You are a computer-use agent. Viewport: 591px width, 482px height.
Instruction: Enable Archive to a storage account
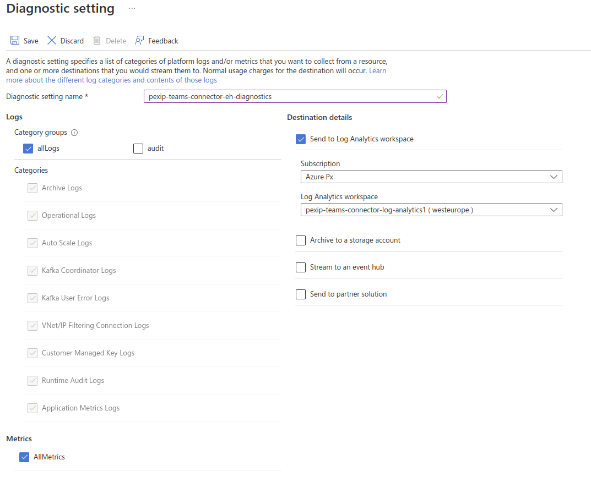[x=301, y=240]
